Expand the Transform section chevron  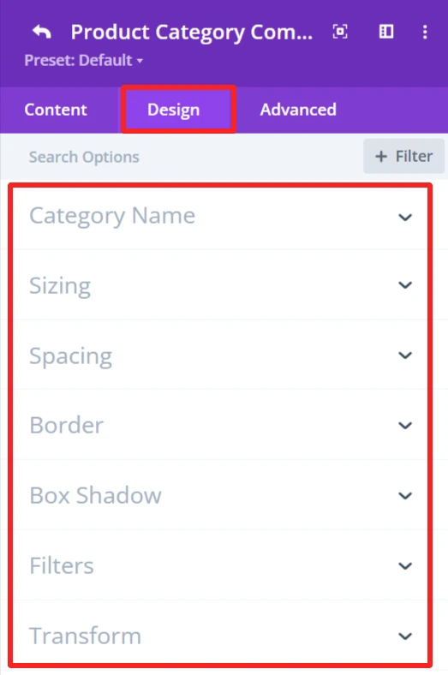click(x=405, y=636)
